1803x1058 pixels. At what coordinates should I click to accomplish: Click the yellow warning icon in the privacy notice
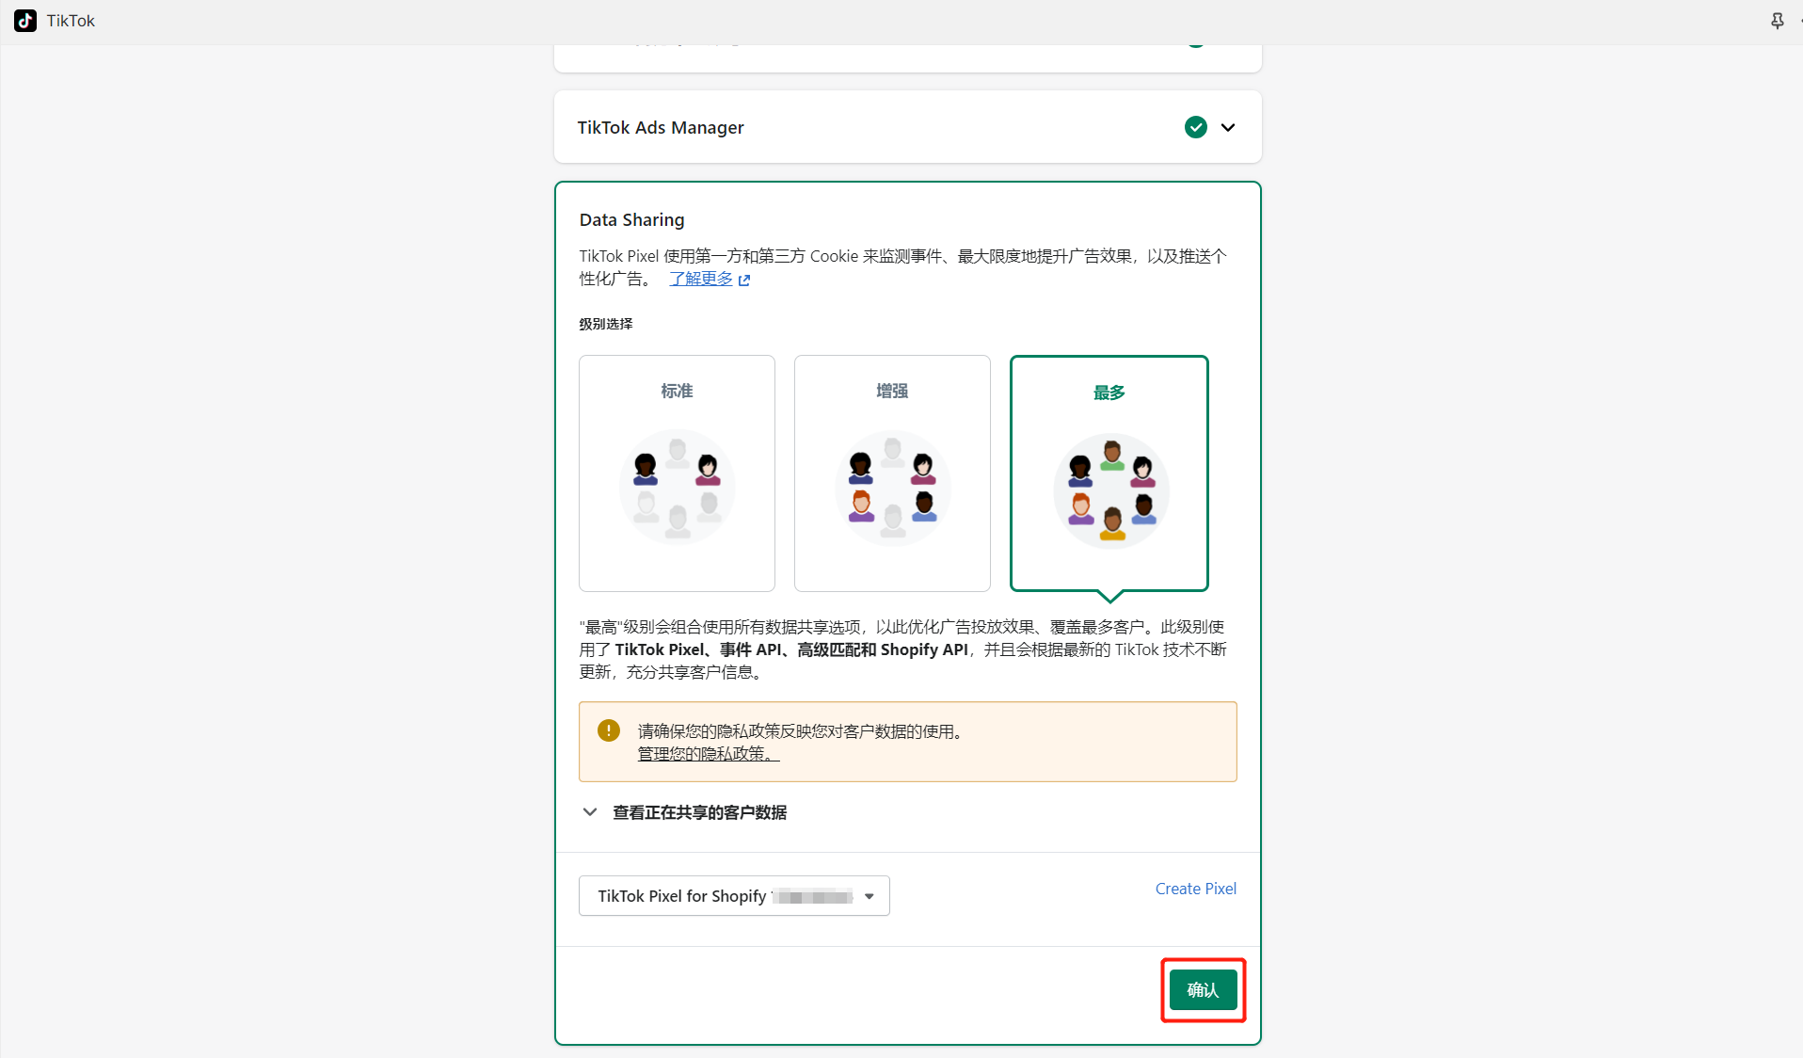pyautogui.click(x=609, y=730)
